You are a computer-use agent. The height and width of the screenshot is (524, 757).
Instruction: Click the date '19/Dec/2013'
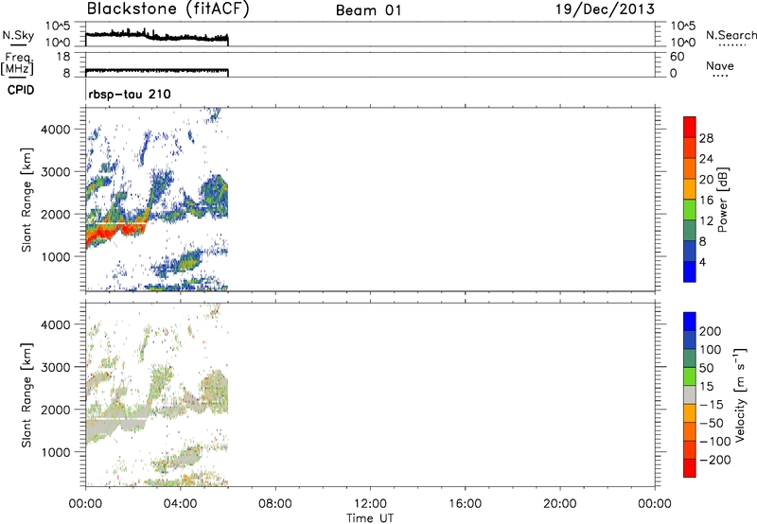coord(605,9)
